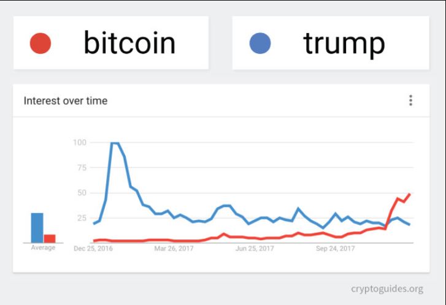Click the red bitcoin line's final point
Viewport: 446px width, 305px height.
coord(409,194)
